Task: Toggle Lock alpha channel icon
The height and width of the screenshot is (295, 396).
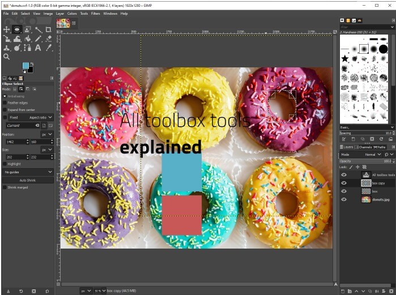Action: pyautogui.click(x=364, y=167)
